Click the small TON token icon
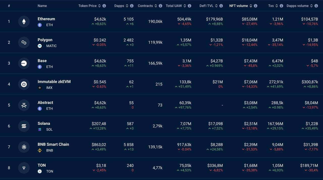The image size is (323, 180). point(40,171)
